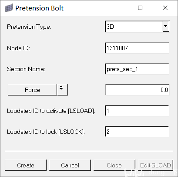
Task: Toggle the up-down switcher beside Force
Action: point(62,90)
